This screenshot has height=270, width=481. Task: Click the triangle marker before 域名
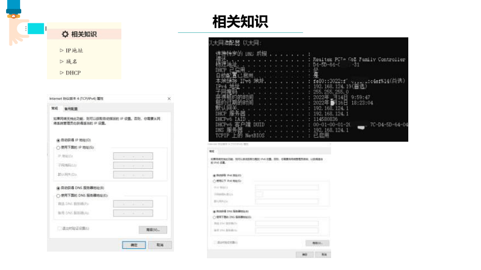(x=62, y=61)
